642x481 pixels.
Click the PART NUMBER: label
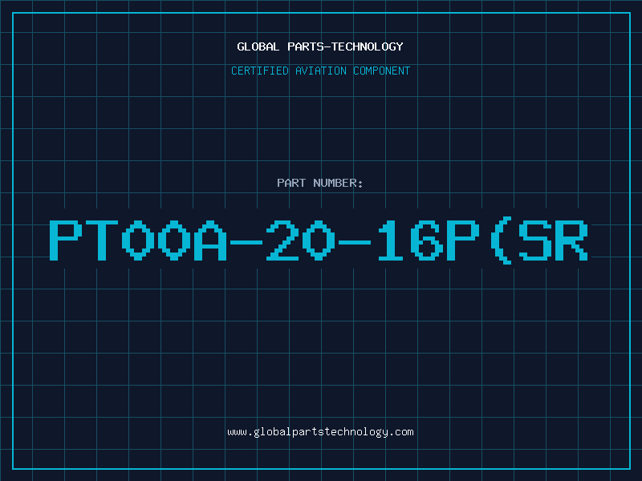pos(319,183)
